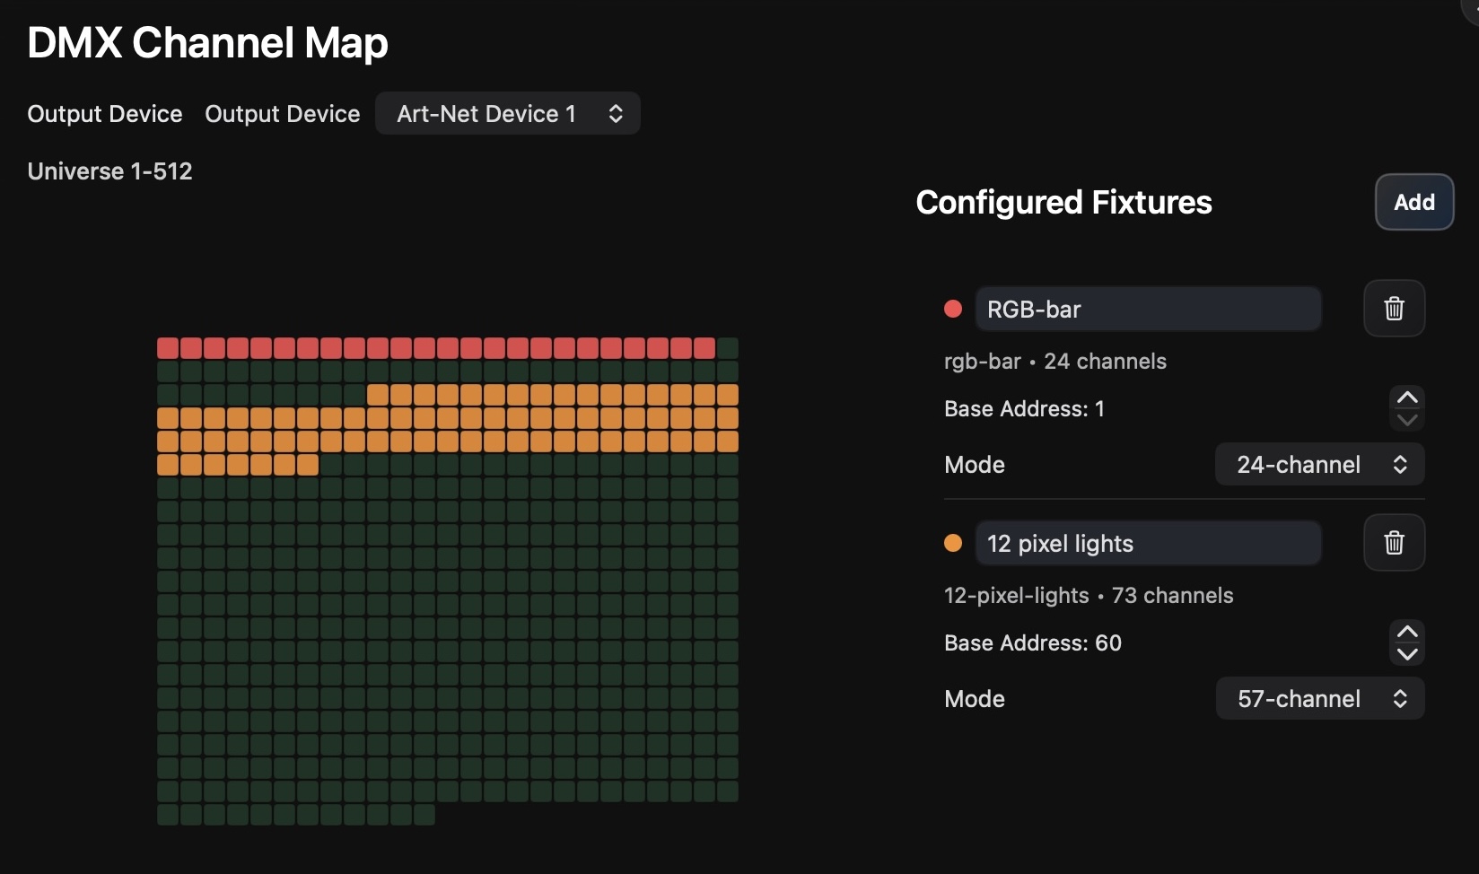Open the 57-channel mode dropdown
The height and width of the screenshot is (874, 1479).
[x=1319, y=698]
